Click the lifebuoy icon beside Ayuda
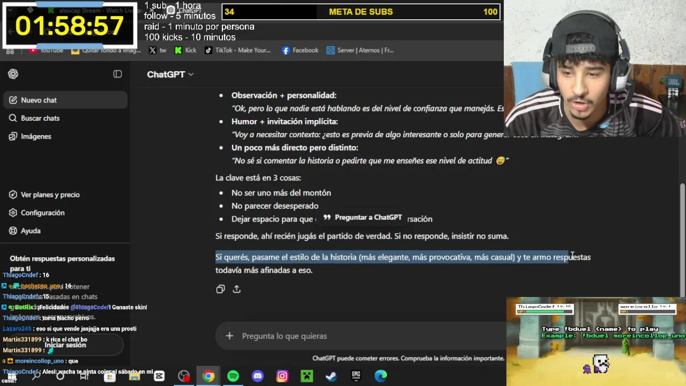Image resolution: width=686 pixels, height=386 pixels. pyautogui.click(x=13, y=231)
